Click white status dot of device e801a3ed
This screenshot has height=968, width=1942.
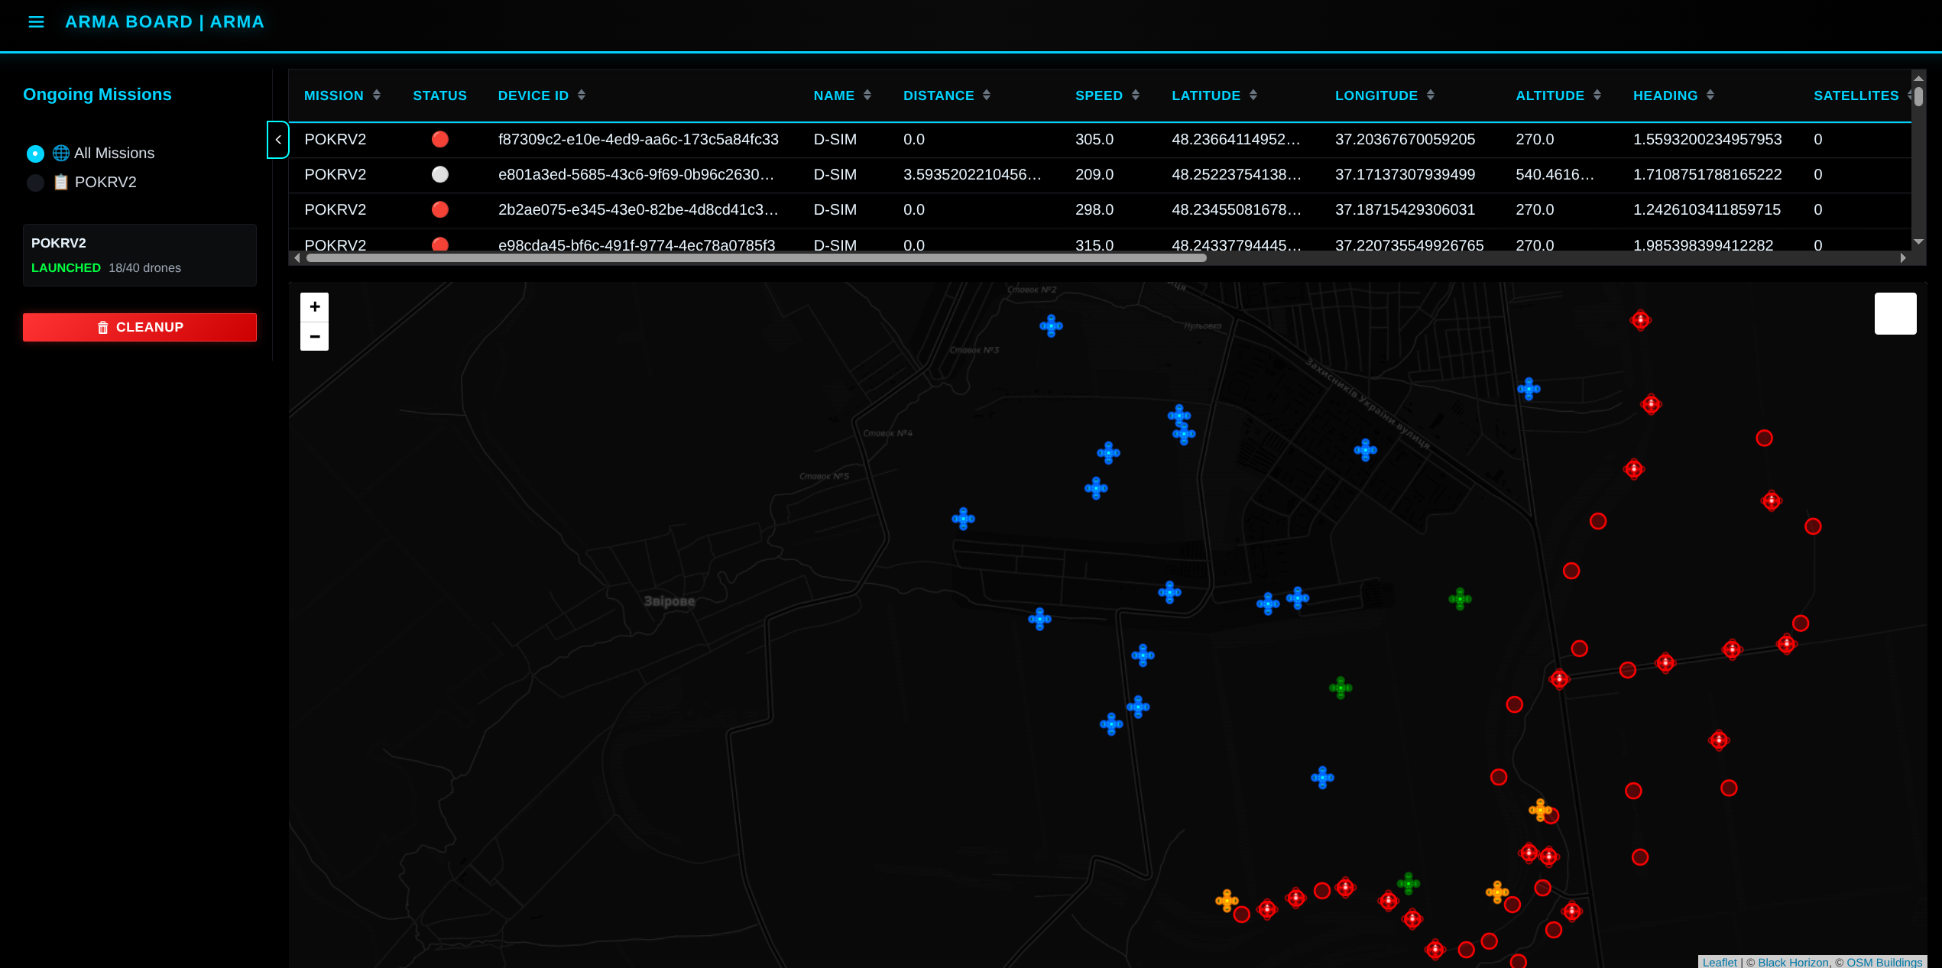pos(440,175)
